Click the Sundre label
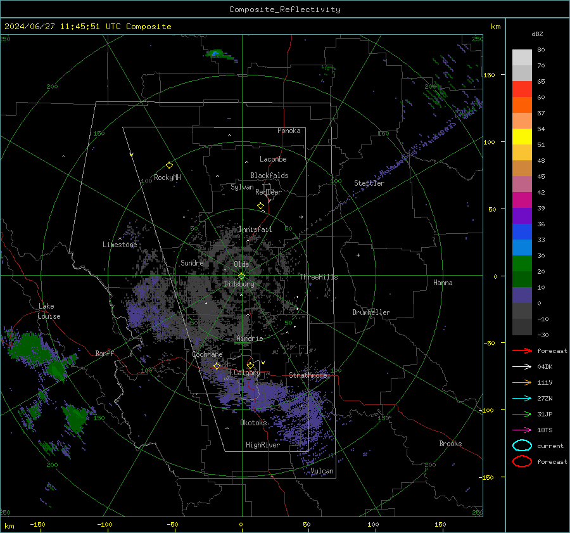Screen dimensions: 570x533 192,262
